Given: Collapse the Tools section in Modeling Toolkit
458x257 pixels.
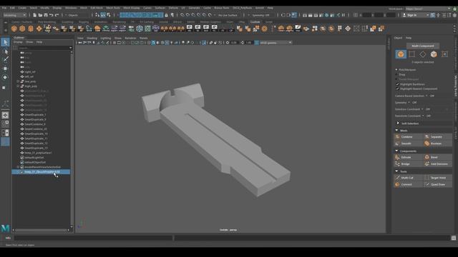Looking at the screenshot, I should tap(396, 171).
